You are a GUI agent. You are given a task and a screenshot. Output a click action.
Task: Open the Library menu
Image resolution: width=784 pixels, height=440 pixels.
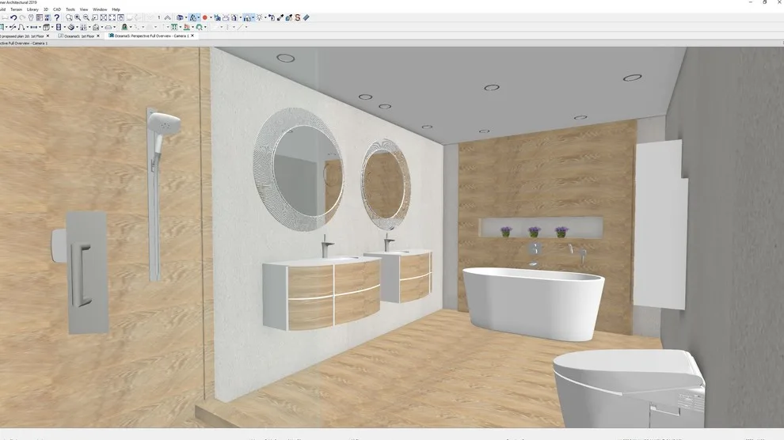(x=32, y=9)
